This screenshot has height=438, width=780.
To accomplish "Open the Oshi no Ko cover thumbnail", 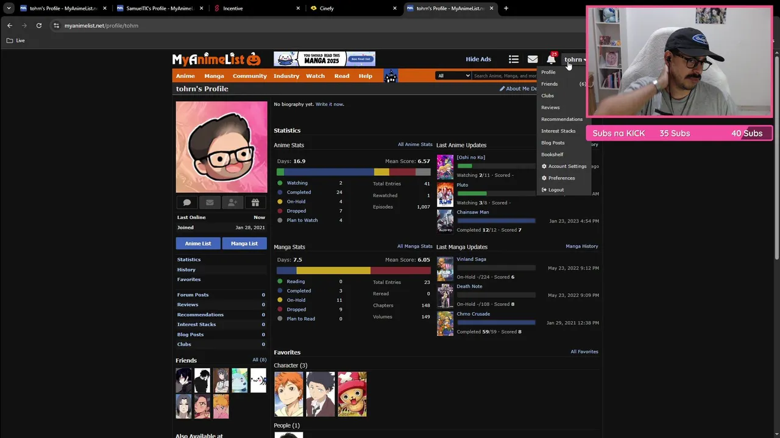I will click(445, 167).
